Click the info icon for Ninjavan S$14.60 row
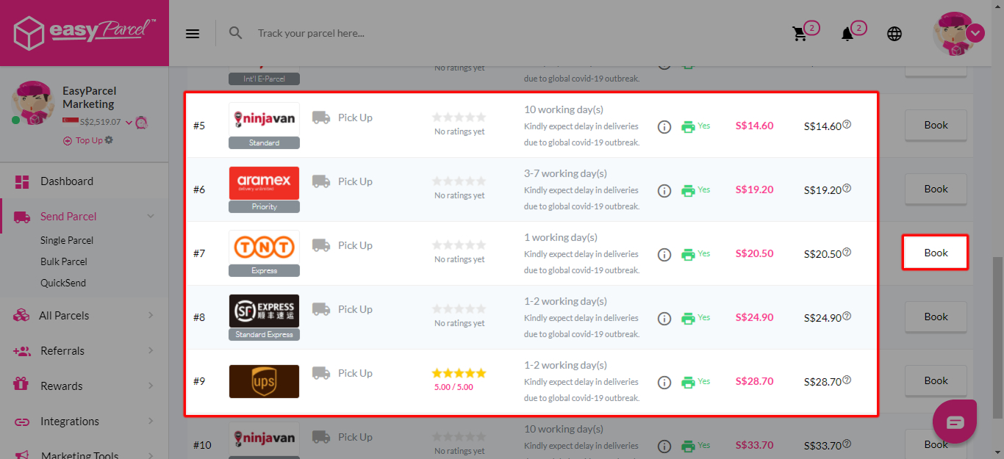The width and height of the screenshot is (1004, 459). (664, 126)
